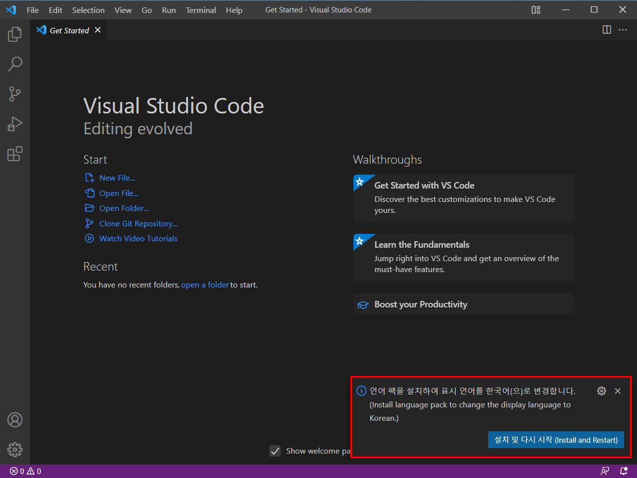Open Learn the Fundamentals walkthrough
The image size is (637, 478).
464,258
